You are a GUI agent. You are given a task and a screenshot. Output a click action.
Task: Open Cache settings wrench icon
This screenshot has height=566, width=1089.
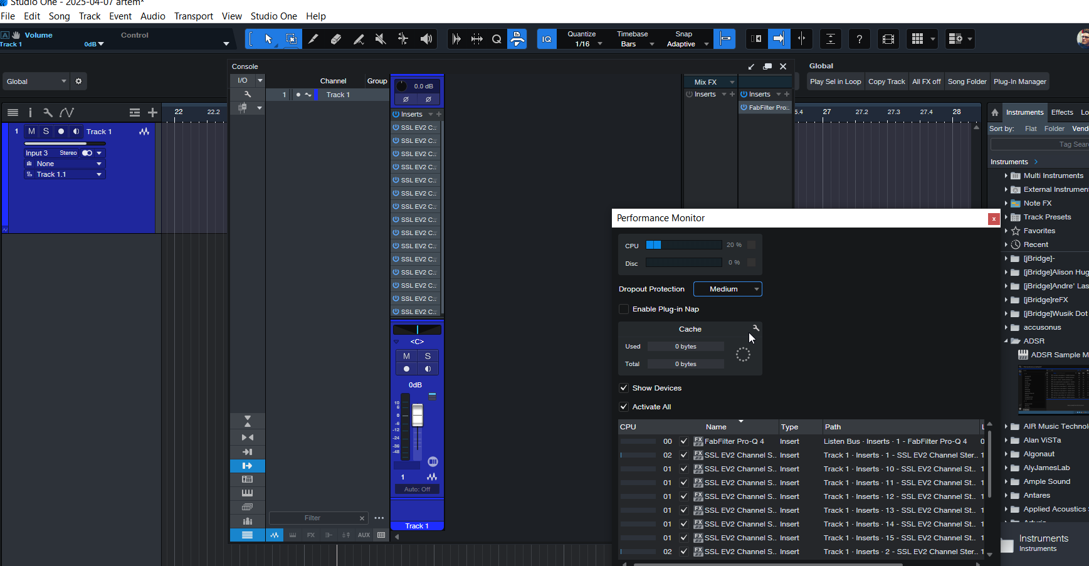pyautogui.click(x=756, y=328)
